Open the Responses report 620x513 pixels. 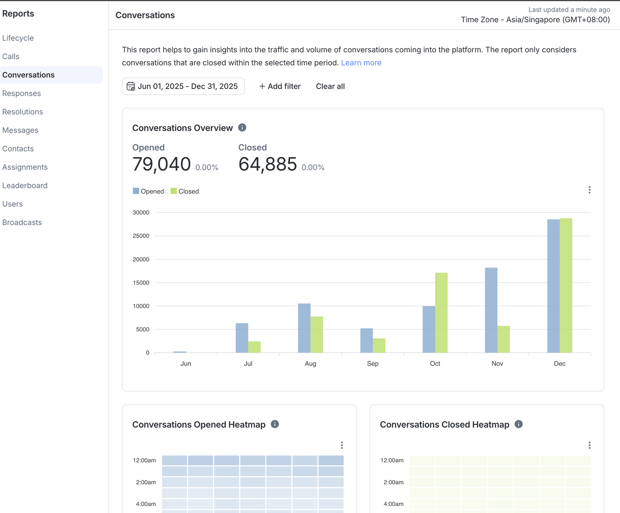pos(22,93)
